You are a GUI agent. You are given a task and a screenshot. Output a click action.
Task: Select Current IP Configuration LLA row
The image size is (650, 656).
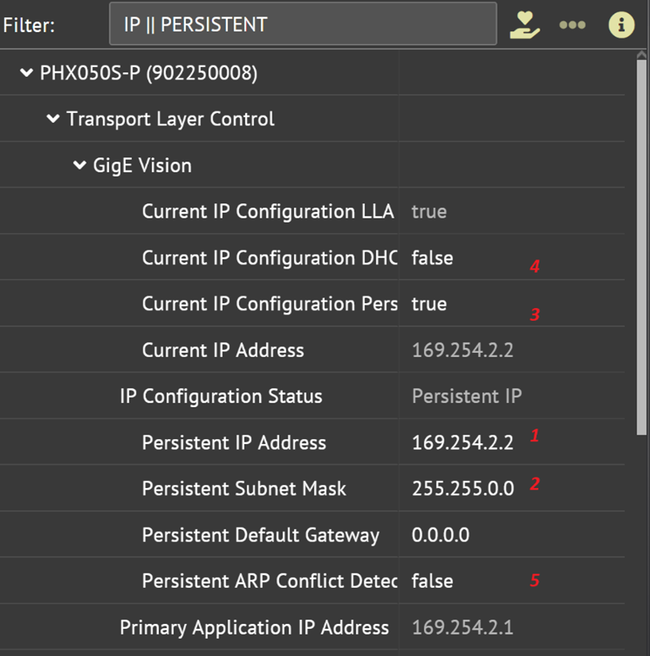267,211
